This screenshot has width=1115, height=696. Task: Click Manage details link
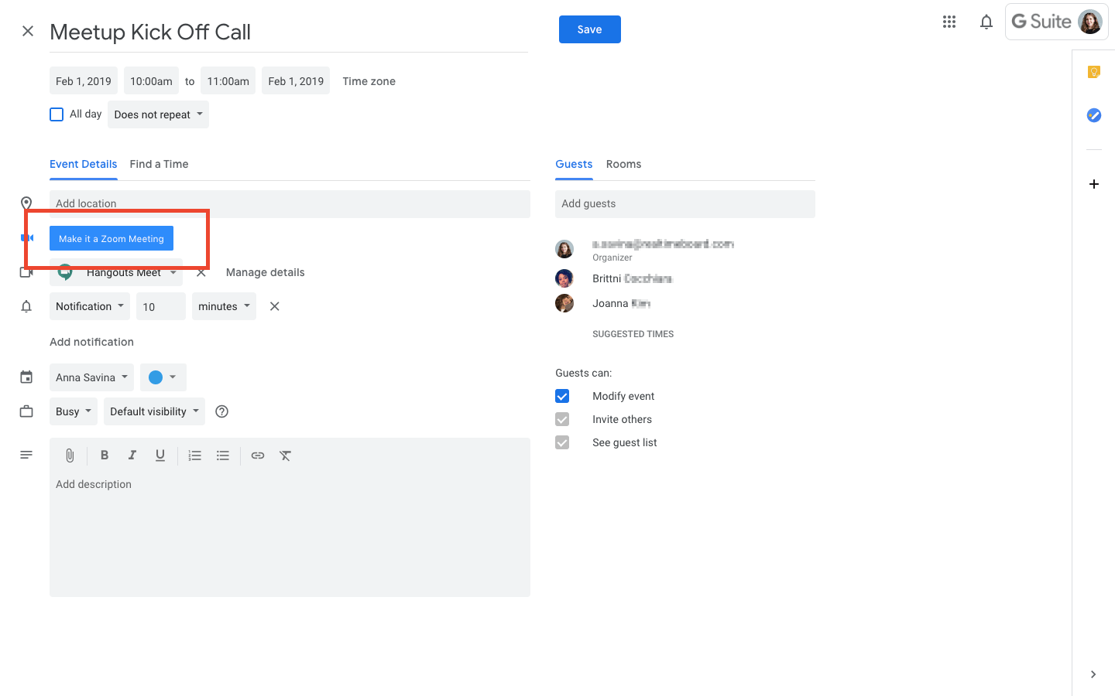(266, 272)
